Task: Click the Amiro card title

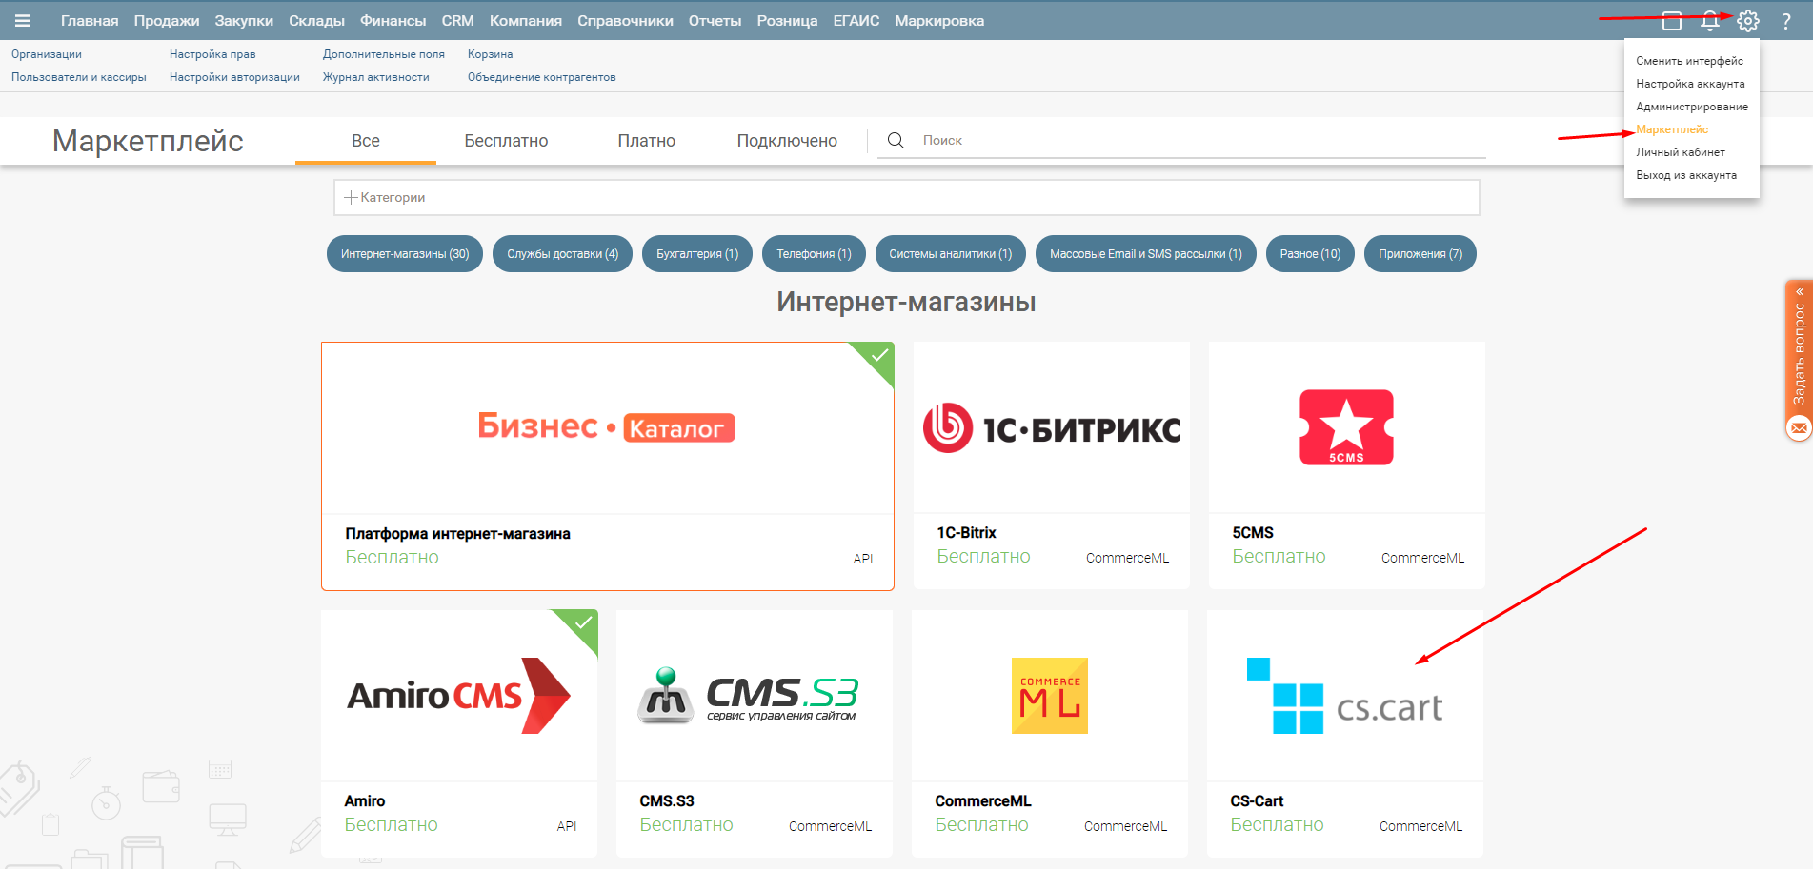Action: point(365,801)
